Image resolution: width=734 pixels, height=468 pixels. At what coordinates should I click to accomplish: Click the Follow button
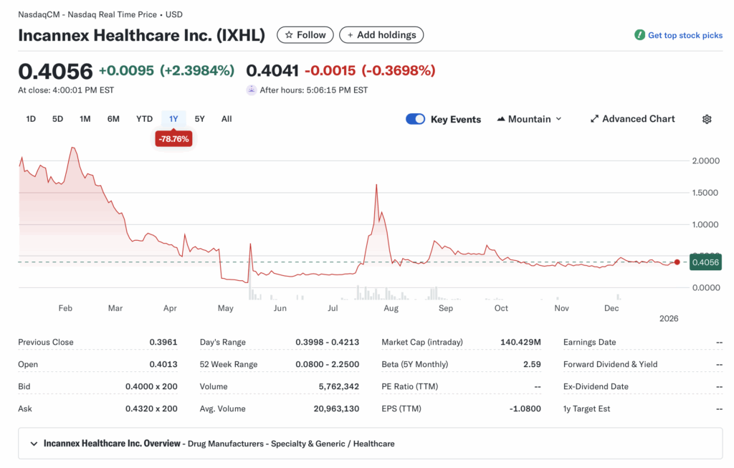[x=305, y=34]
